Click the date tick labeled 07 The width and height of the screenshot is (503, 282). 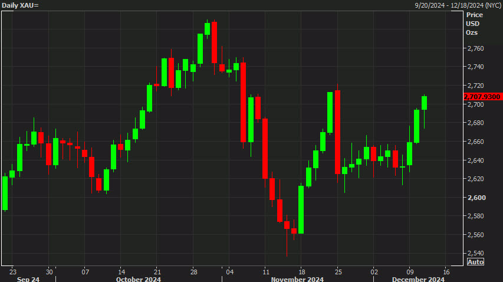pos(85,272)
